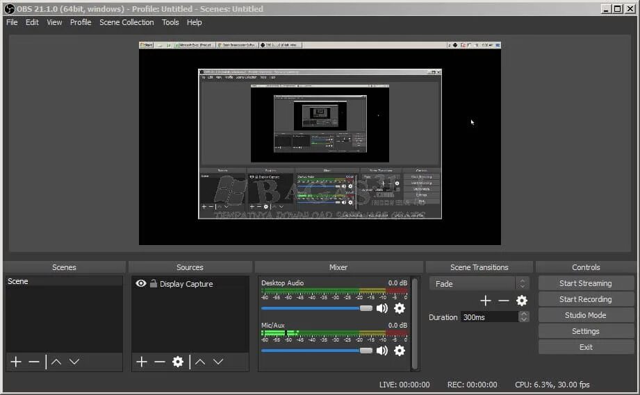Open Mic/Aux settings gear
The width and height of the screenshot is (640, 395).
[x=399, y=351]
